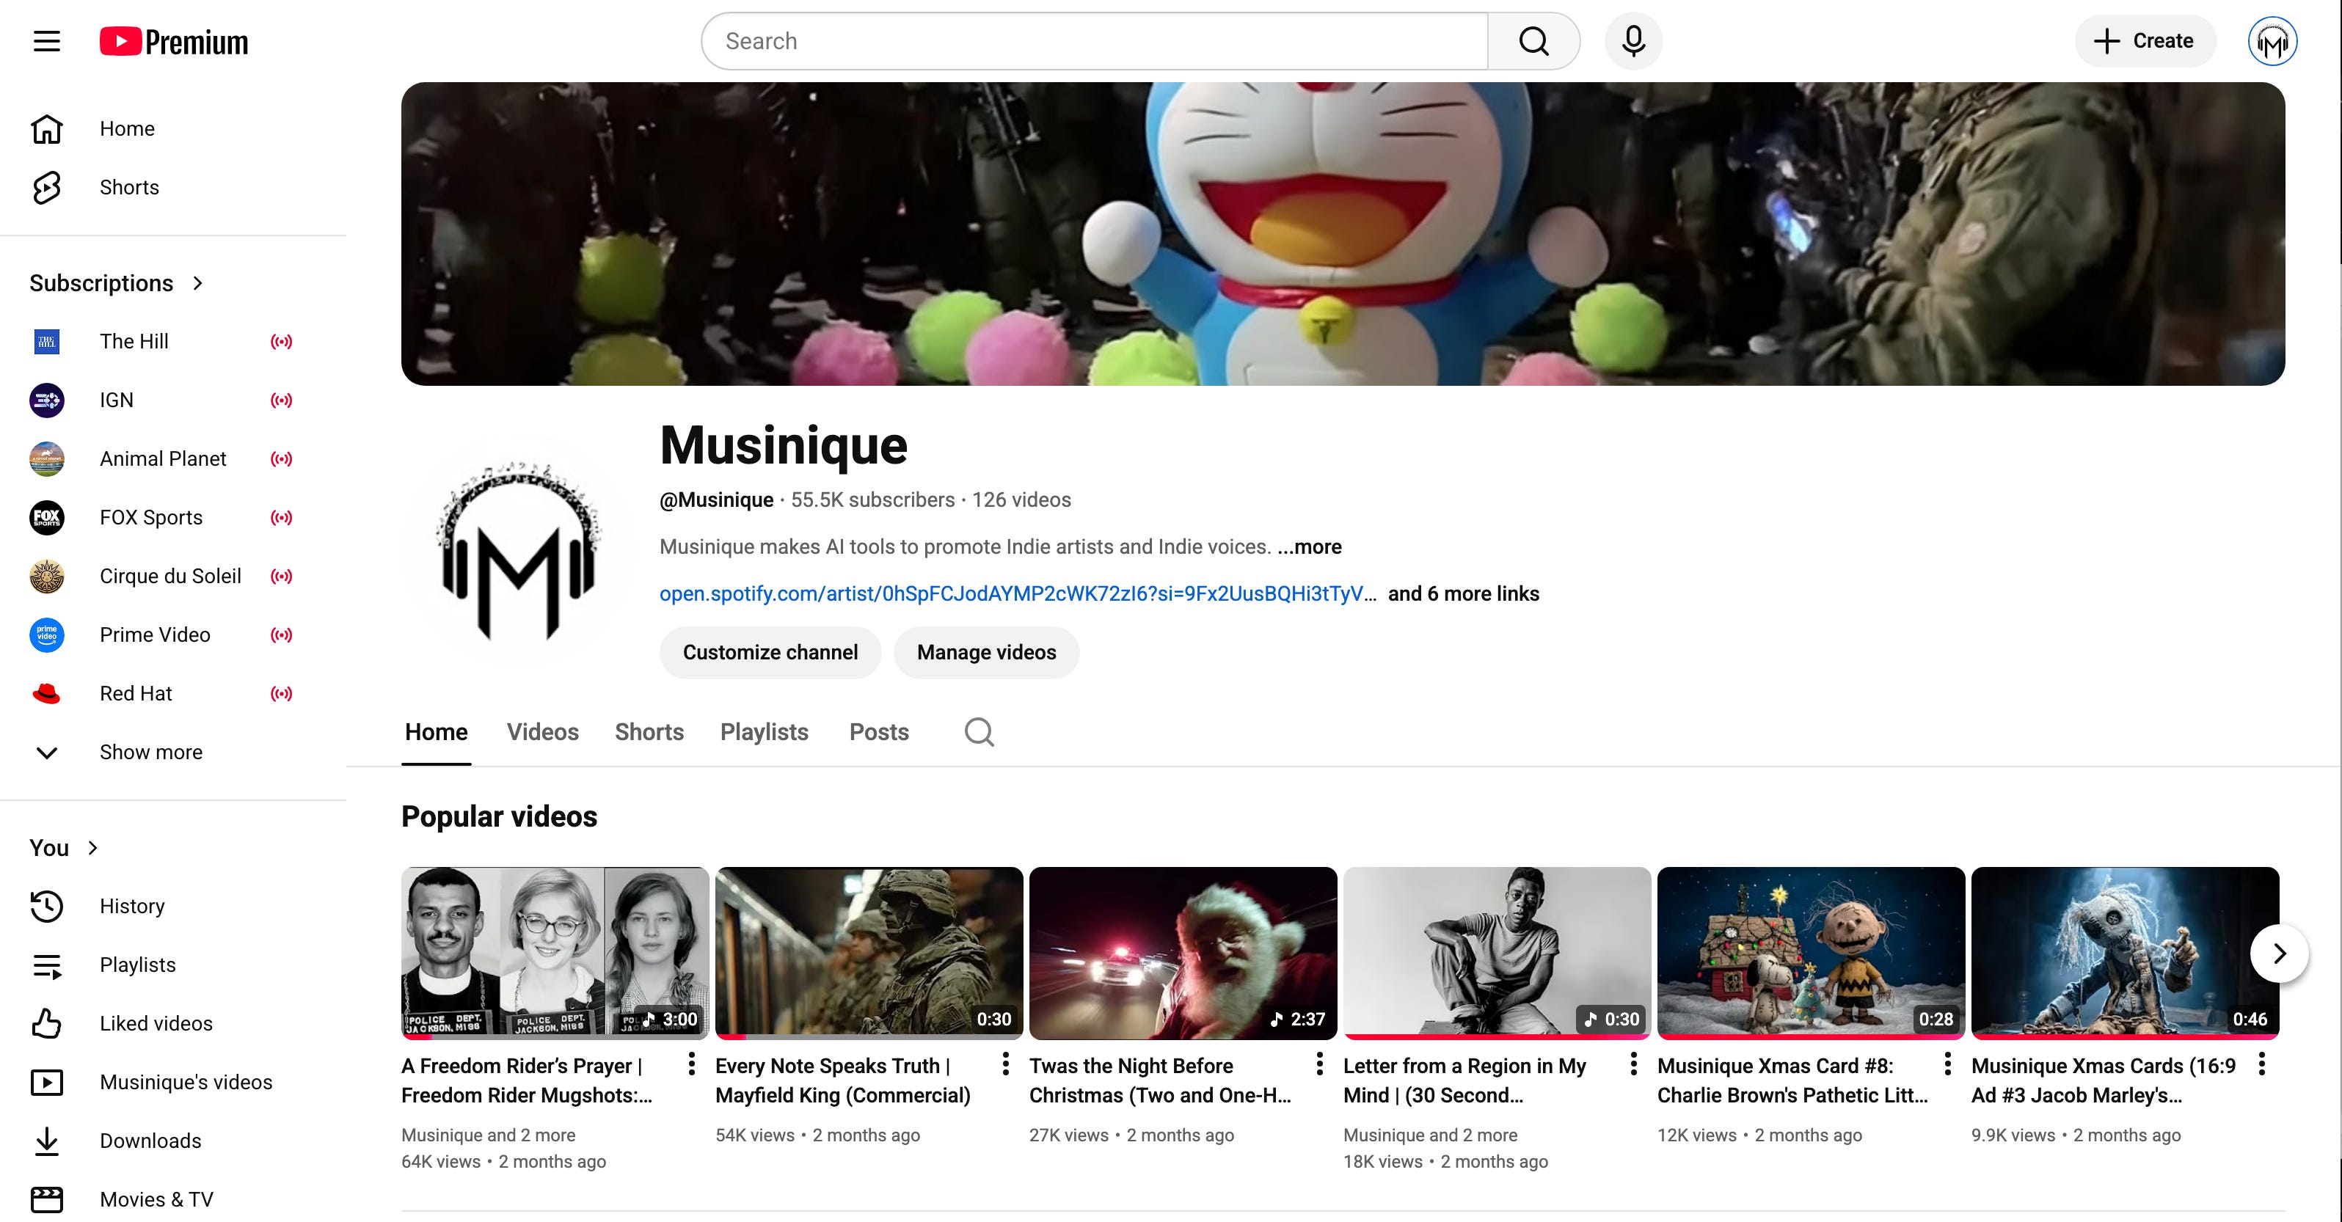Expand Show more subscriptions

151,752
